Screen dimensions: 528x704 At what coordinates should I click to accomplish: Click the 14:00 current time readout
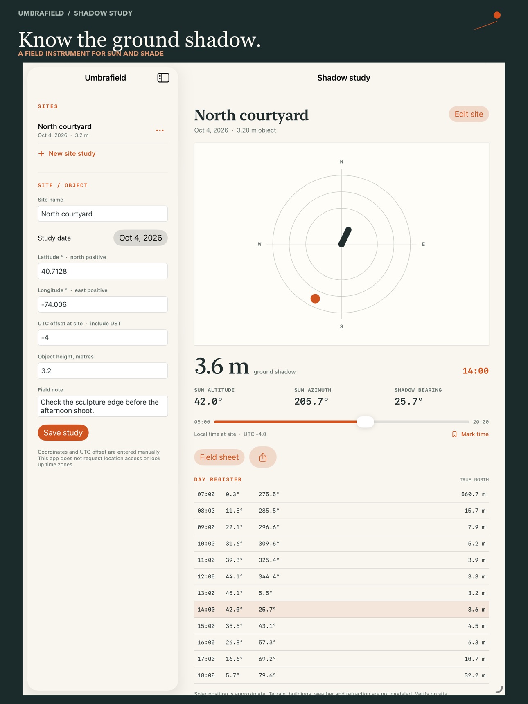click(x=476, y=371)
